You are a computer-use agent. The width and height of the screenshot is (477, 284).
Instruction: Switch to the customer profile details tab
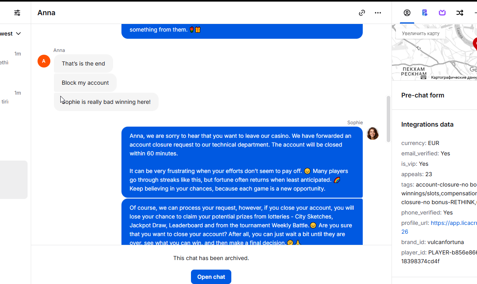pos(407,13)
